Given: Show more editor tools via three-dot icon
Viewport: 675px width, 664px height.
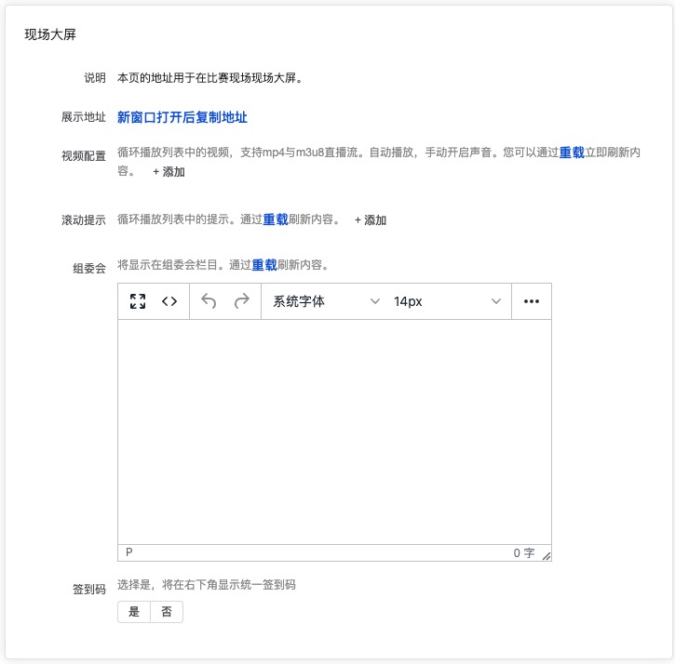Looking at the screenshot, I should [x=532, y=301].
